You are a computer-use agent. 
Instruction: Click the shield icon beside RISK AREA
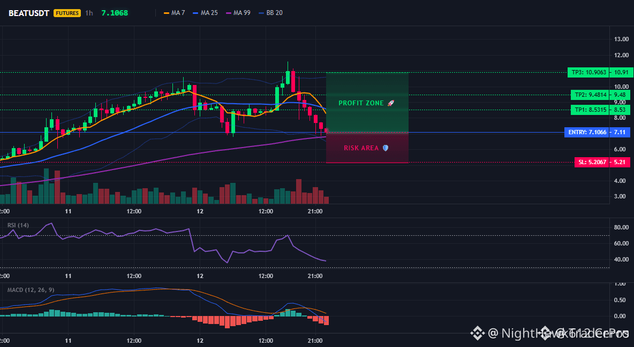coord(386,148)
